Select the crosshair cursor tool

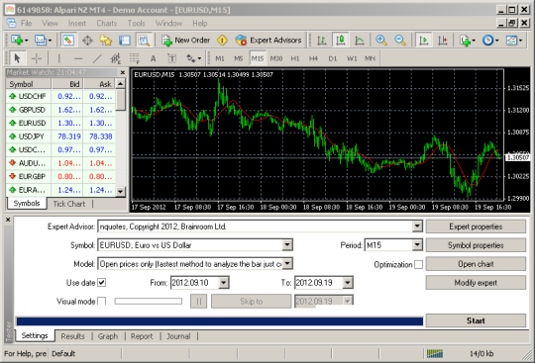(x=37, y=58)
